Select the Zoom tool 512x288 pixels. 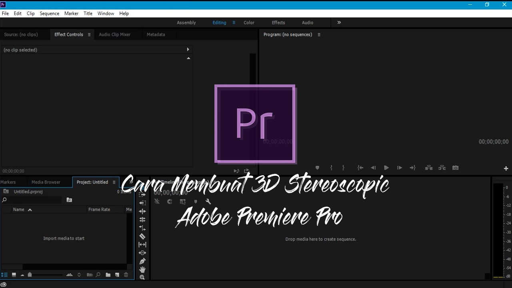(x=142, y=277)
